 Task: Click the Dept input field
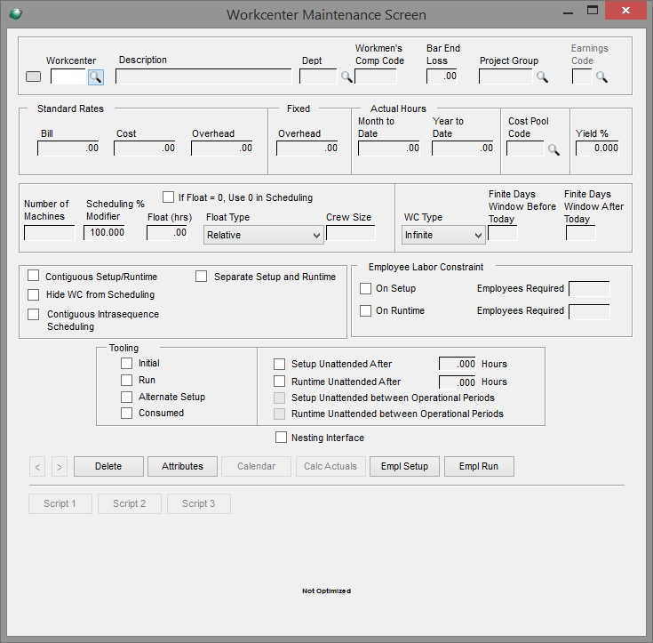[x=318, y=76]
